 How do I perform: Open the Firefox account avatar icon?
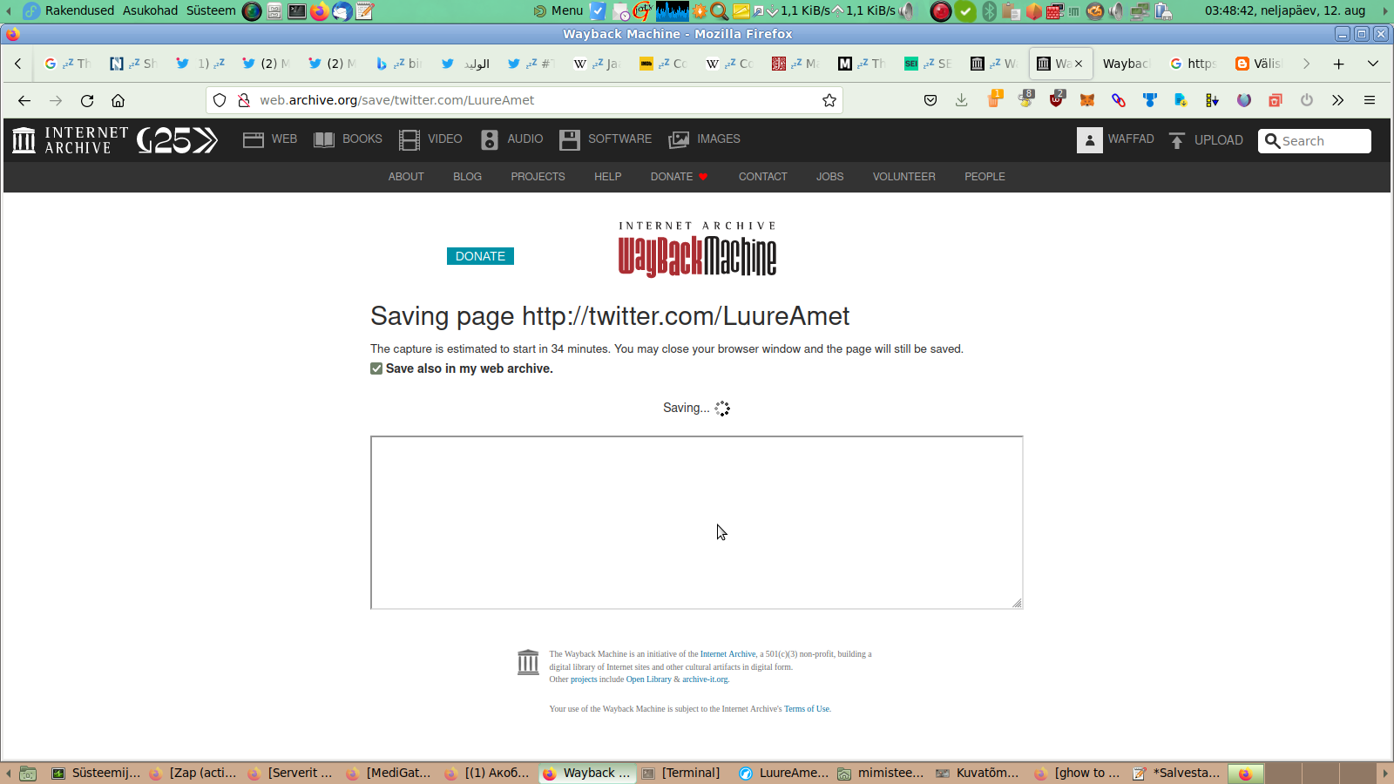1244,100
